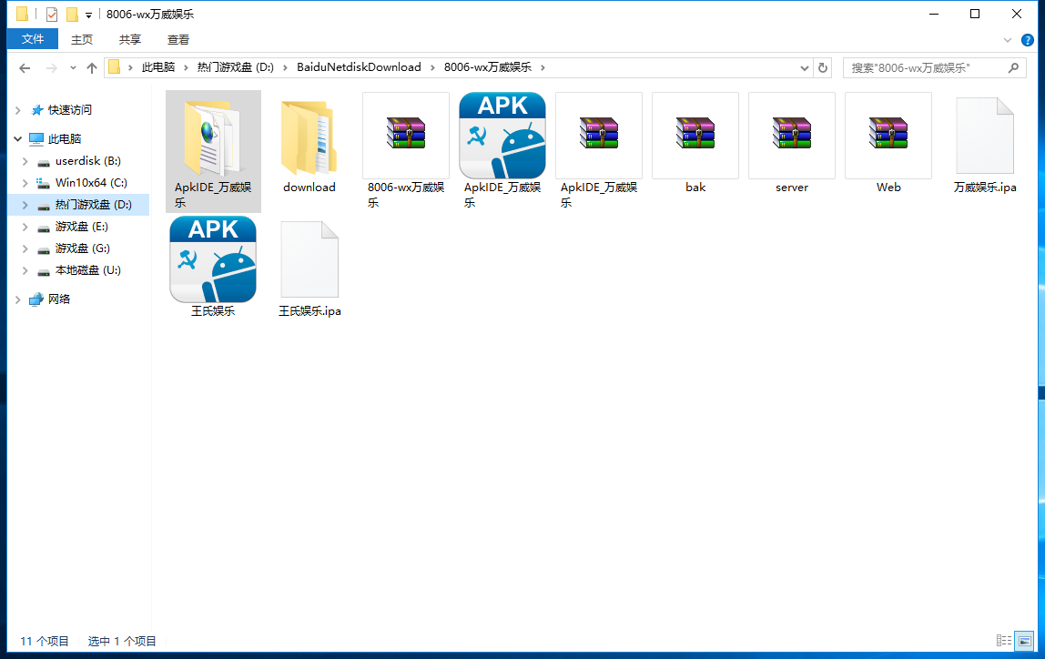Select the server archive icon

[792, 136]
